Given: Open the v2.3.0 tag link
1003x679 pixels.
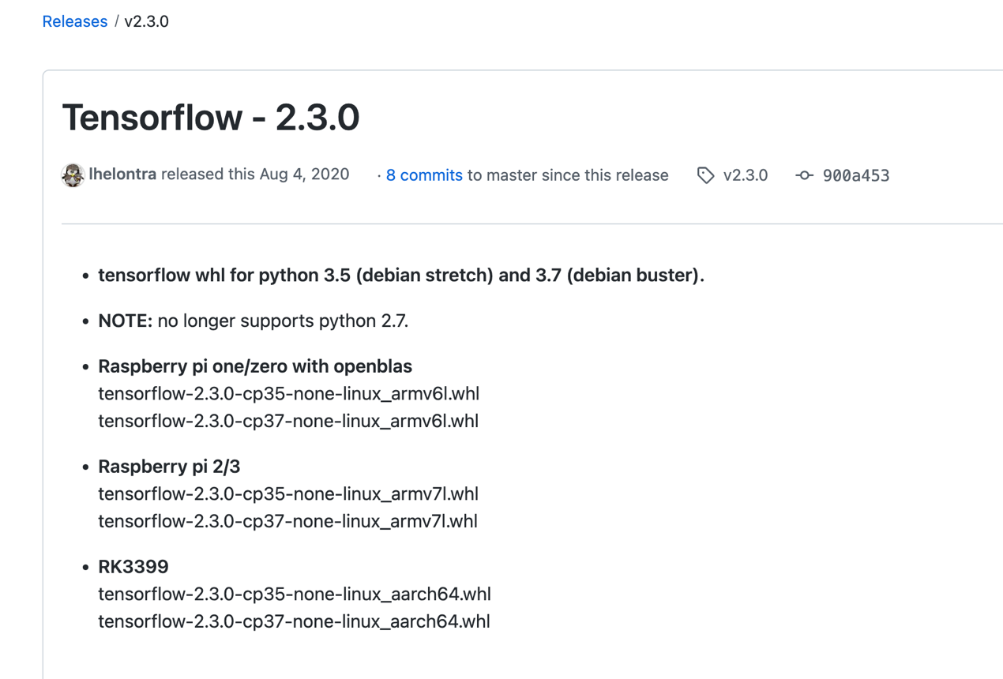Looking at the screenshot, I should tap(746, 175).
